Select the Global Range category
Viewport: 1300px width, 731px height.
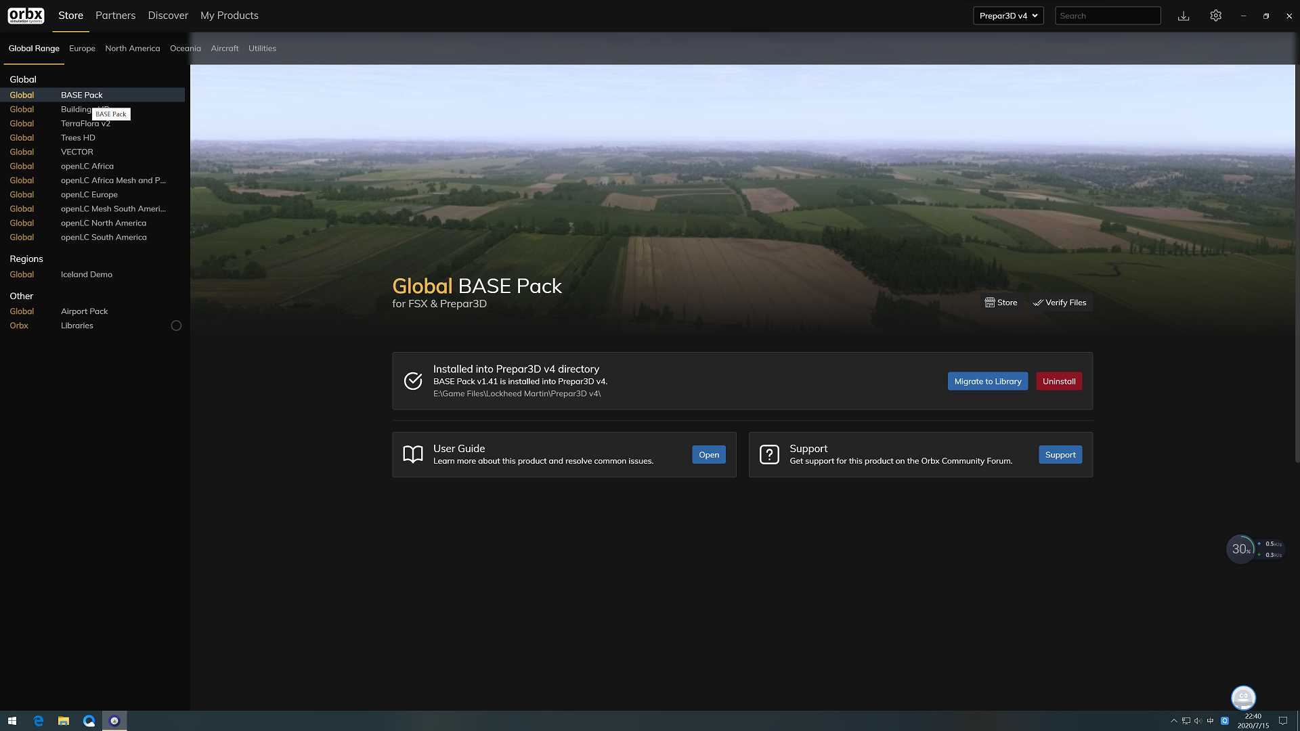click(34, 49)
